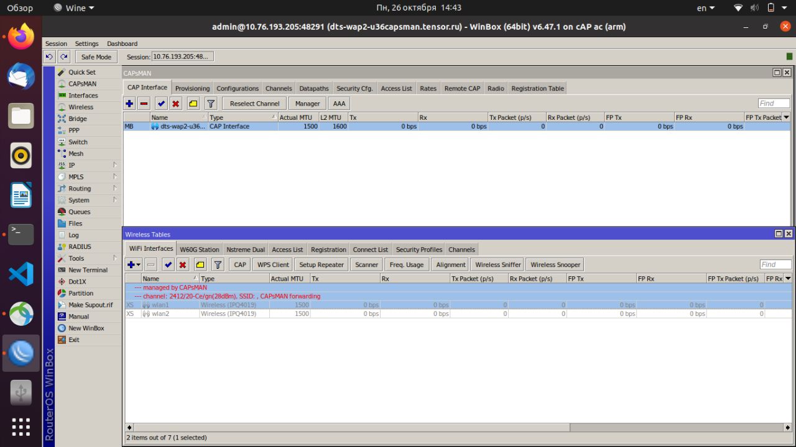Switch to the Security Profiles tab

(419, 250)
